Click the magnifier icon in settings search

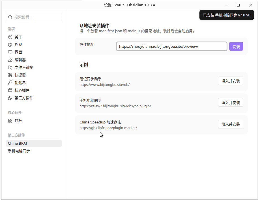pyautogui.click(x=10, y=17)
